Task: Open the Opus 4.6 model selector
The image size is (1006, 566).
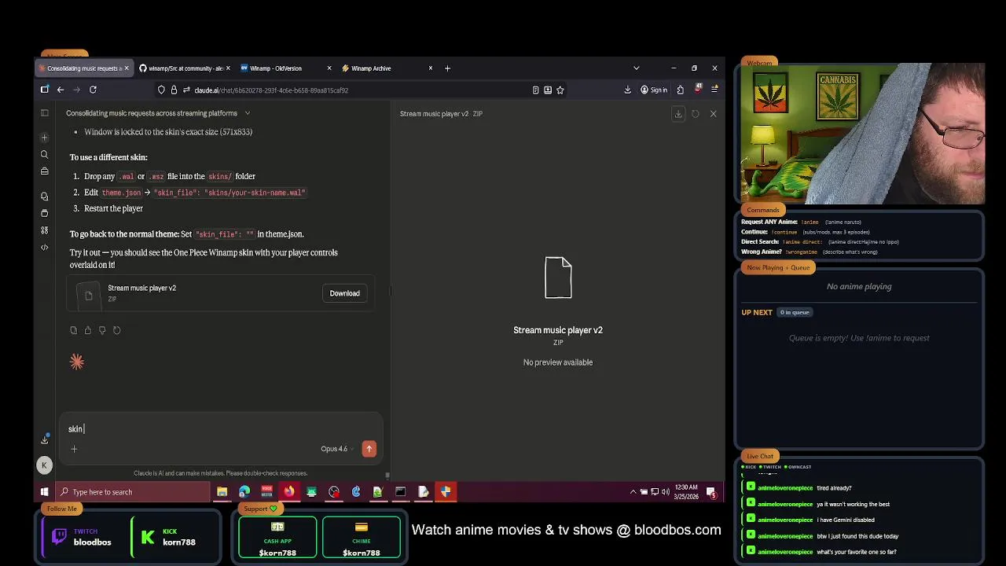Action: click(337, 449)
